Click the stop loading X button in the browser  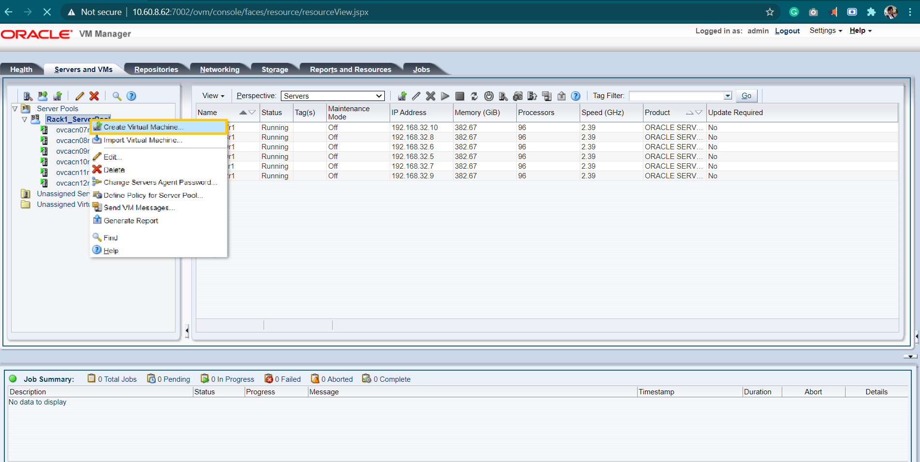47,12
